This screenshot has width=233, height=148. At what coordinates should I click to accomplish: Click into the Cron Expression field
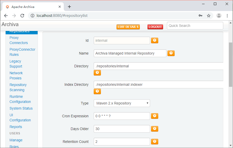tap(122, 116)
